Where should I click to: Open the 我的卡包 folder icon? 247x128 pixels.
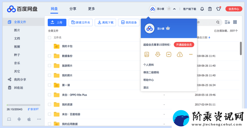coord(57,46)
